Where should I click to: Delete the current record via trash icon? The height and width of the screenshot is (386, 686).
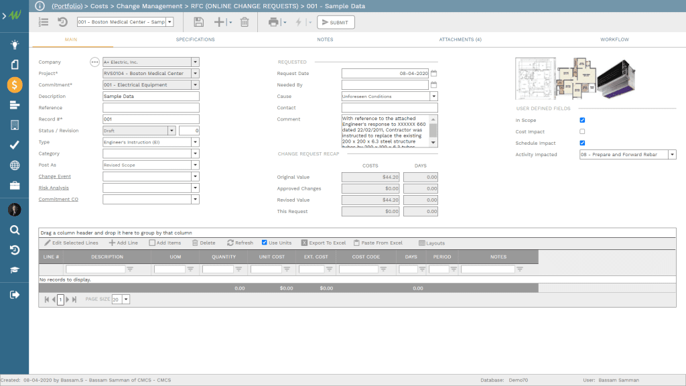click(x=245, y=22)
